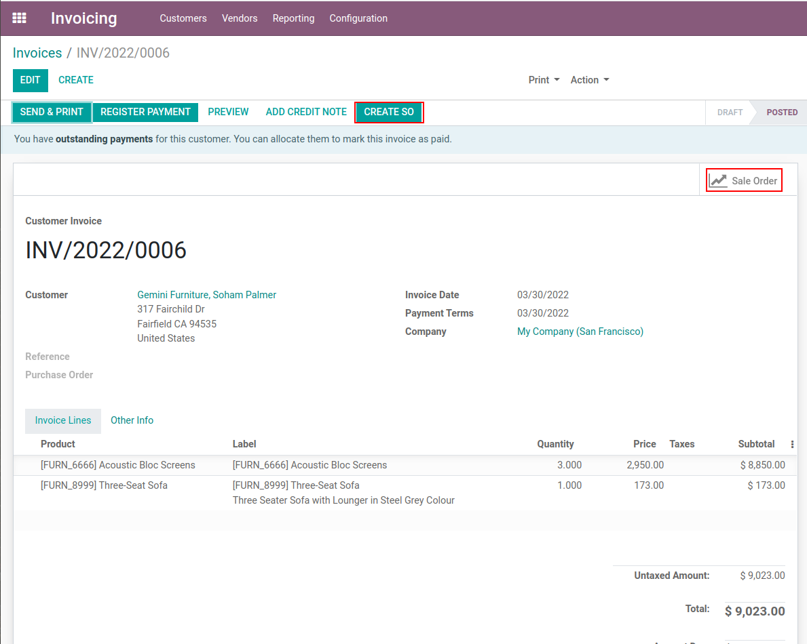Click the Create SO button
807x644 pixels.
[389, 112]
